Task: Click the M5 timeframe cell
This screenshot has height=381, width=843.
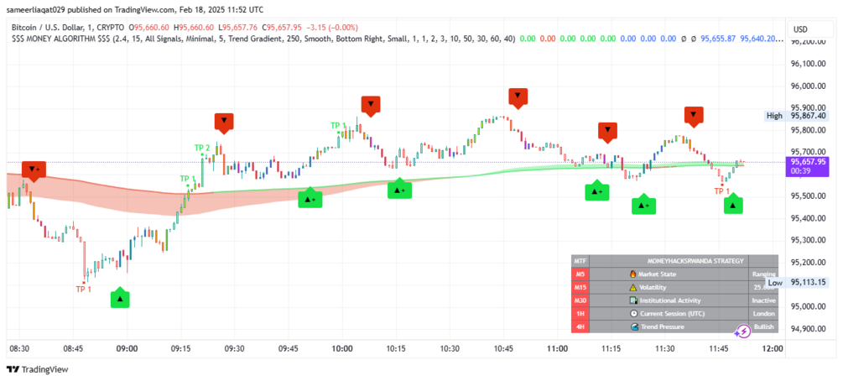Action: pos(580,274)
